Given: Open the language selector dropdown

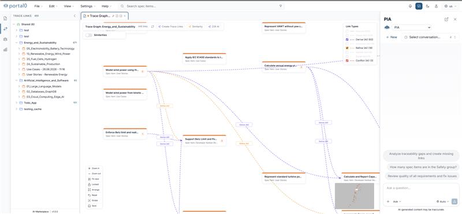Looking at the screenshot, I should 451,6.
